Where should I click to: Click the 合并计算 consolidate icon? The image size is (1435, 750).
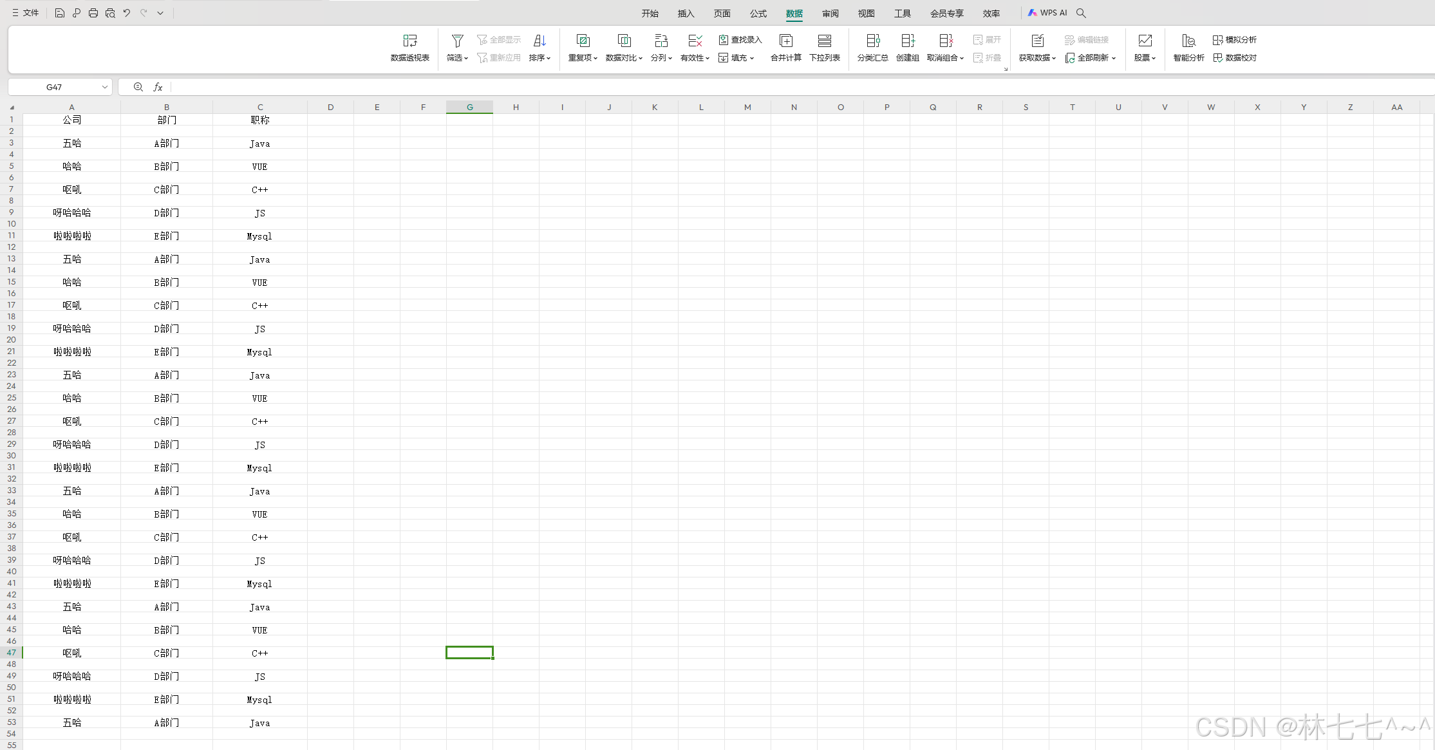[x=785, y=41]
